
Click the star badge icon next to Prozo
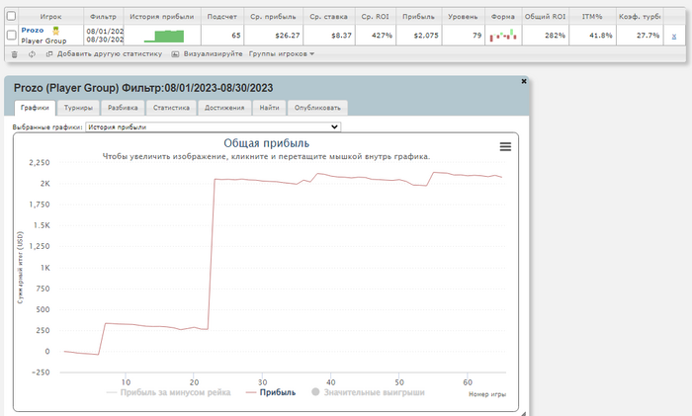click(x=55, y=31)
